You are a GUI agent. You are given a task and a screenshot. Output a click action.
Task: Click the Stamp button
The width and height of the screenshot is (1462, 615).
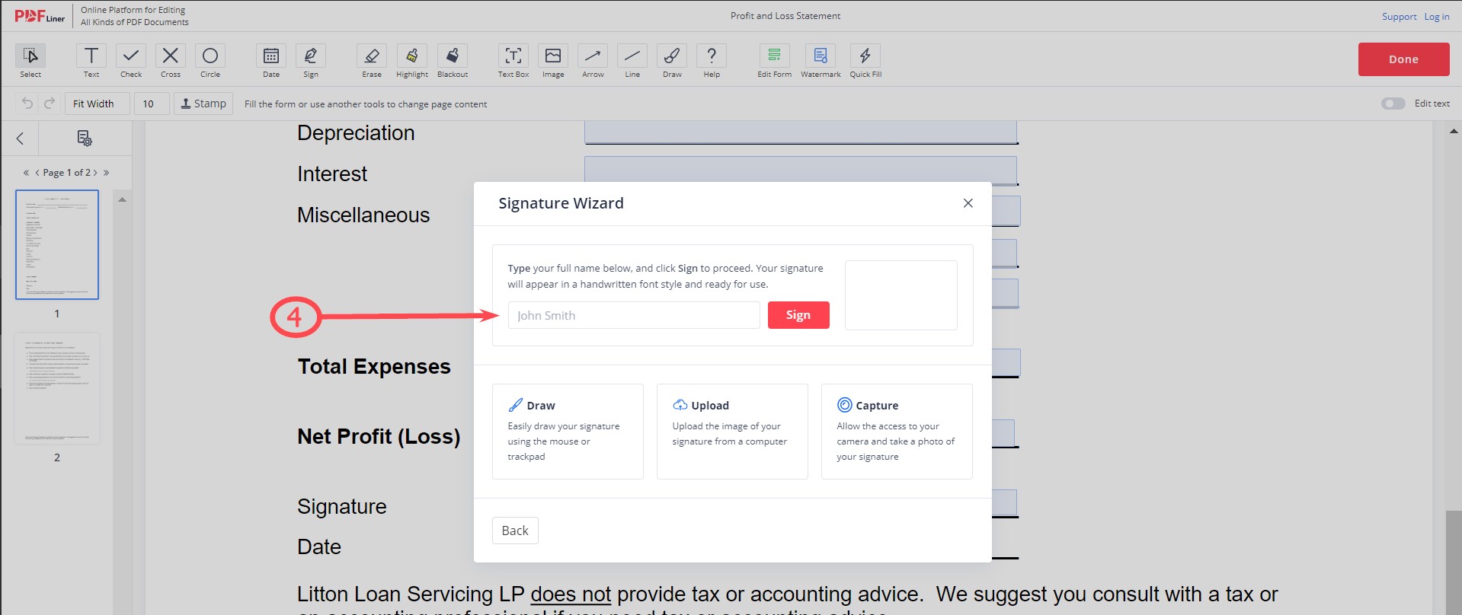(203, 104)
